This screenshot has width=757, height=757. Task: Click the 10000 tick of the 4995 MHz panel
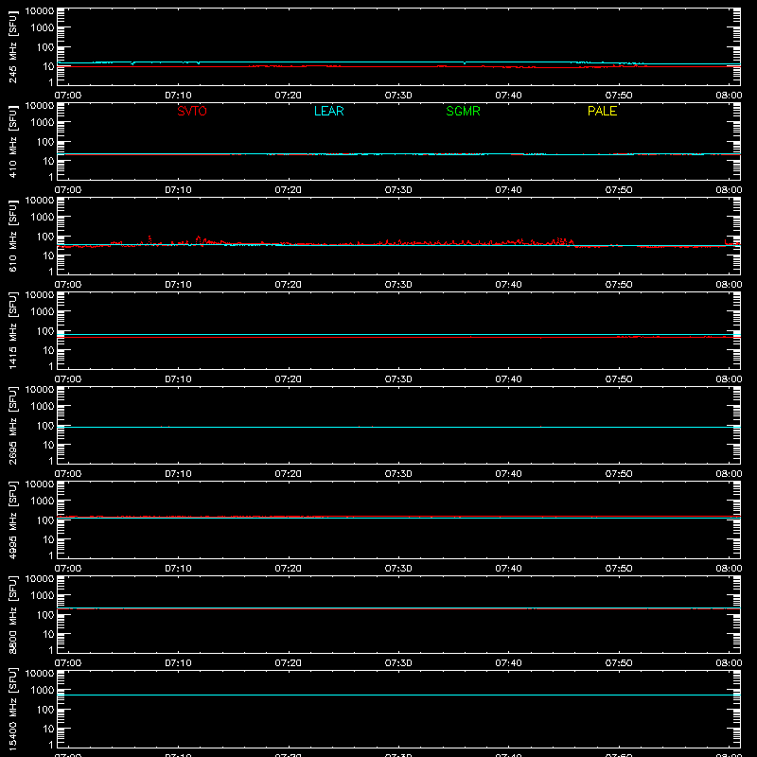tap(40, 484)
